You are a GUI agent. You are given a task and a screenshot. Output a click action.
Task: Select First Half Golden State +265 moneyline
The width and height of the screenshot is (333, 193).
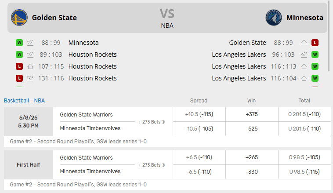252,157
